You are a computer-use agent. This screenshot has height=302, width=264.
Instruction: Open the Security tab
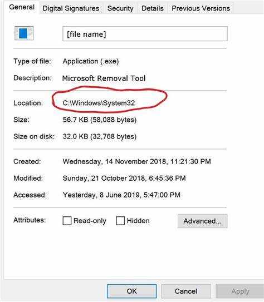(120, 8)
